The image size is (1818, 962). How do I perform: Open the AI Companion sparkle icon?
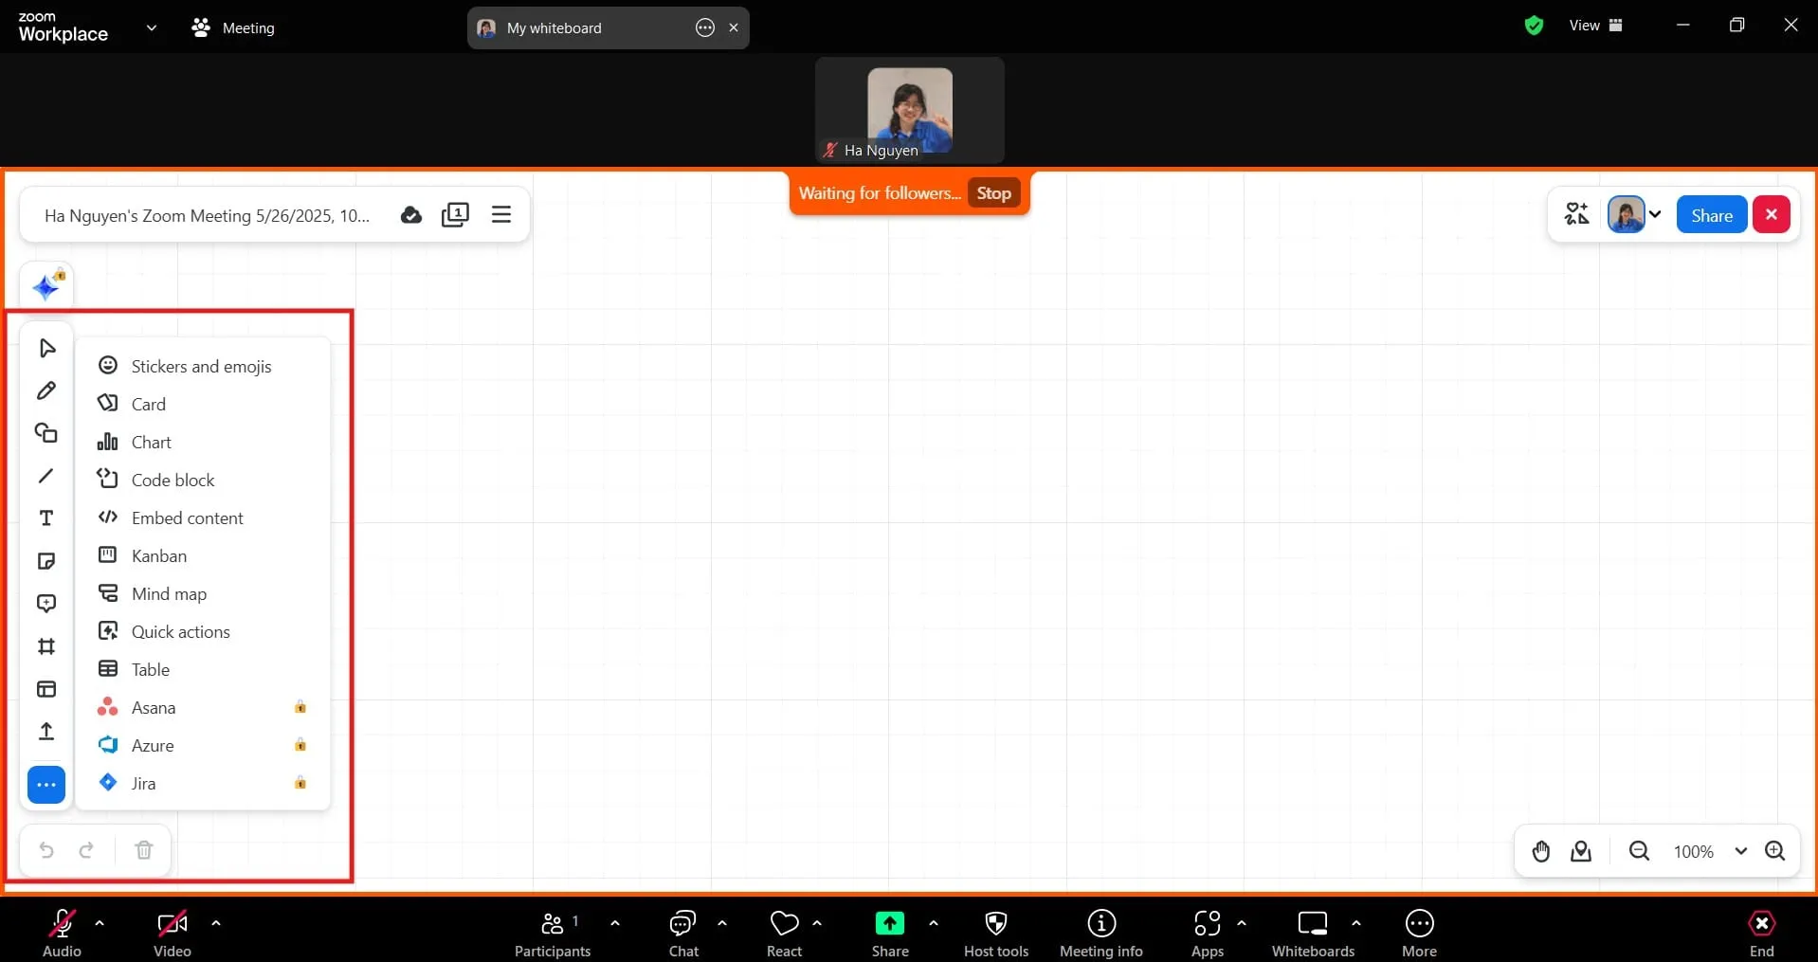pos(45,286)
